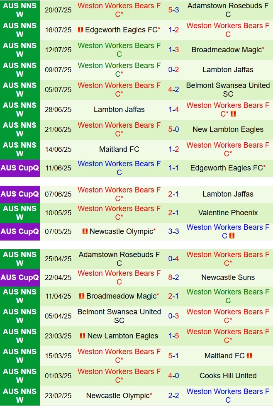Click the AUS CupQ label for 22/04/25
Screen dimensions: 273x406
pyautogui.click(x=20, y=277)
